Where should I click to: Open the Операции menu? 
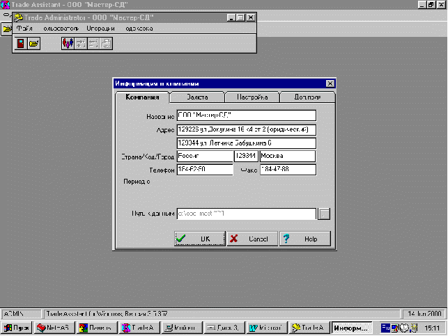coord(100,29)
